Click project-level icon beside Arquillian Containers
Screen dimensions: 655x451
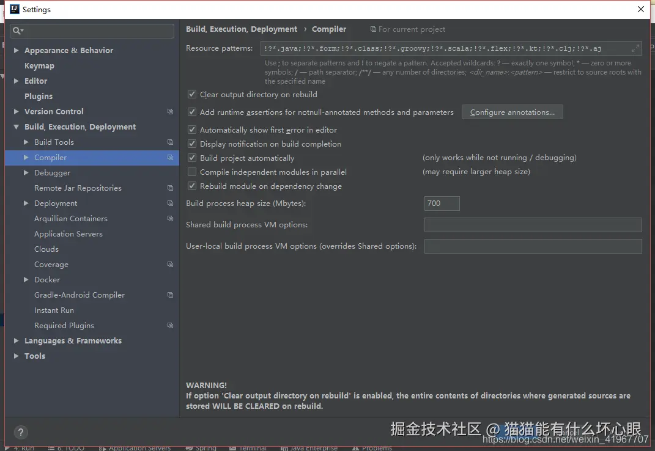tap(170, 218)
